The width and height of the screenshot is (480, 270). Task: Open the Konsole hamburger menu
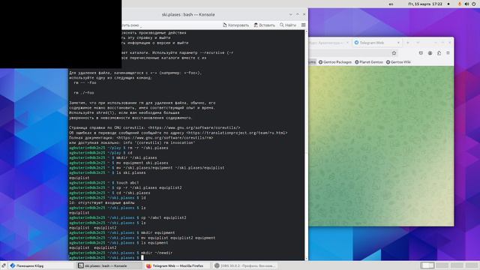(303, 25)
